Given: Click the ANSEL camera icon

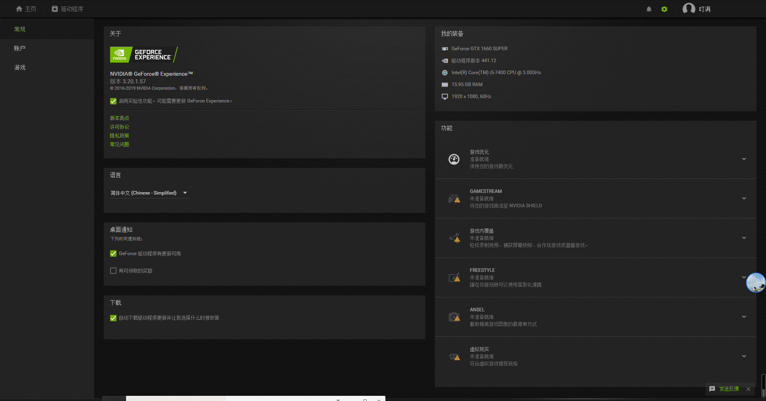Looking at the screenshot, I should coord(454,317).
